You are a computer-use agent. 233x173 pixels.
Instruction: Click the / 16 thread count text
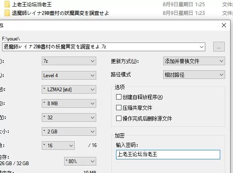point(93,145)
